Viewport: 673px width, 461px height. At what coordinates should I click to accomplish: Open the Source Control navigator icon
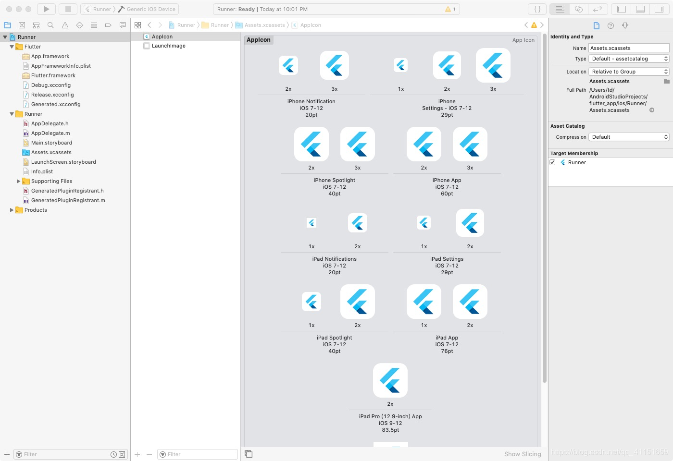[x=22, y=25]
